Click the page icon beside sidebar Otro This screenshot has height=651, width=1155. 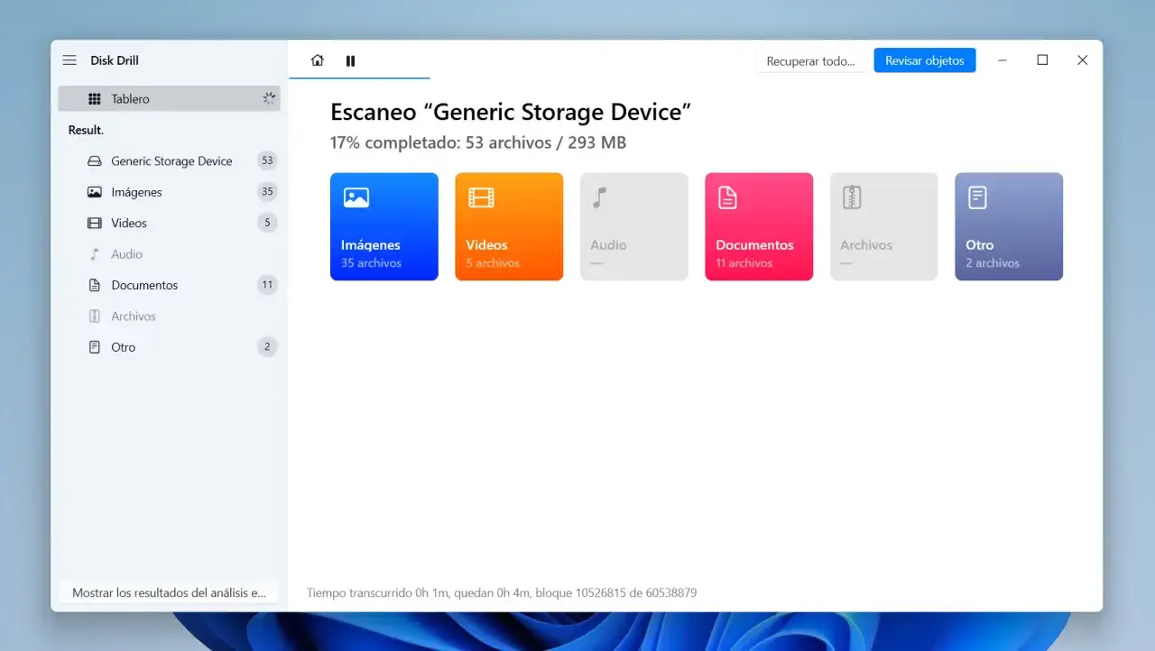pos(95,347)
